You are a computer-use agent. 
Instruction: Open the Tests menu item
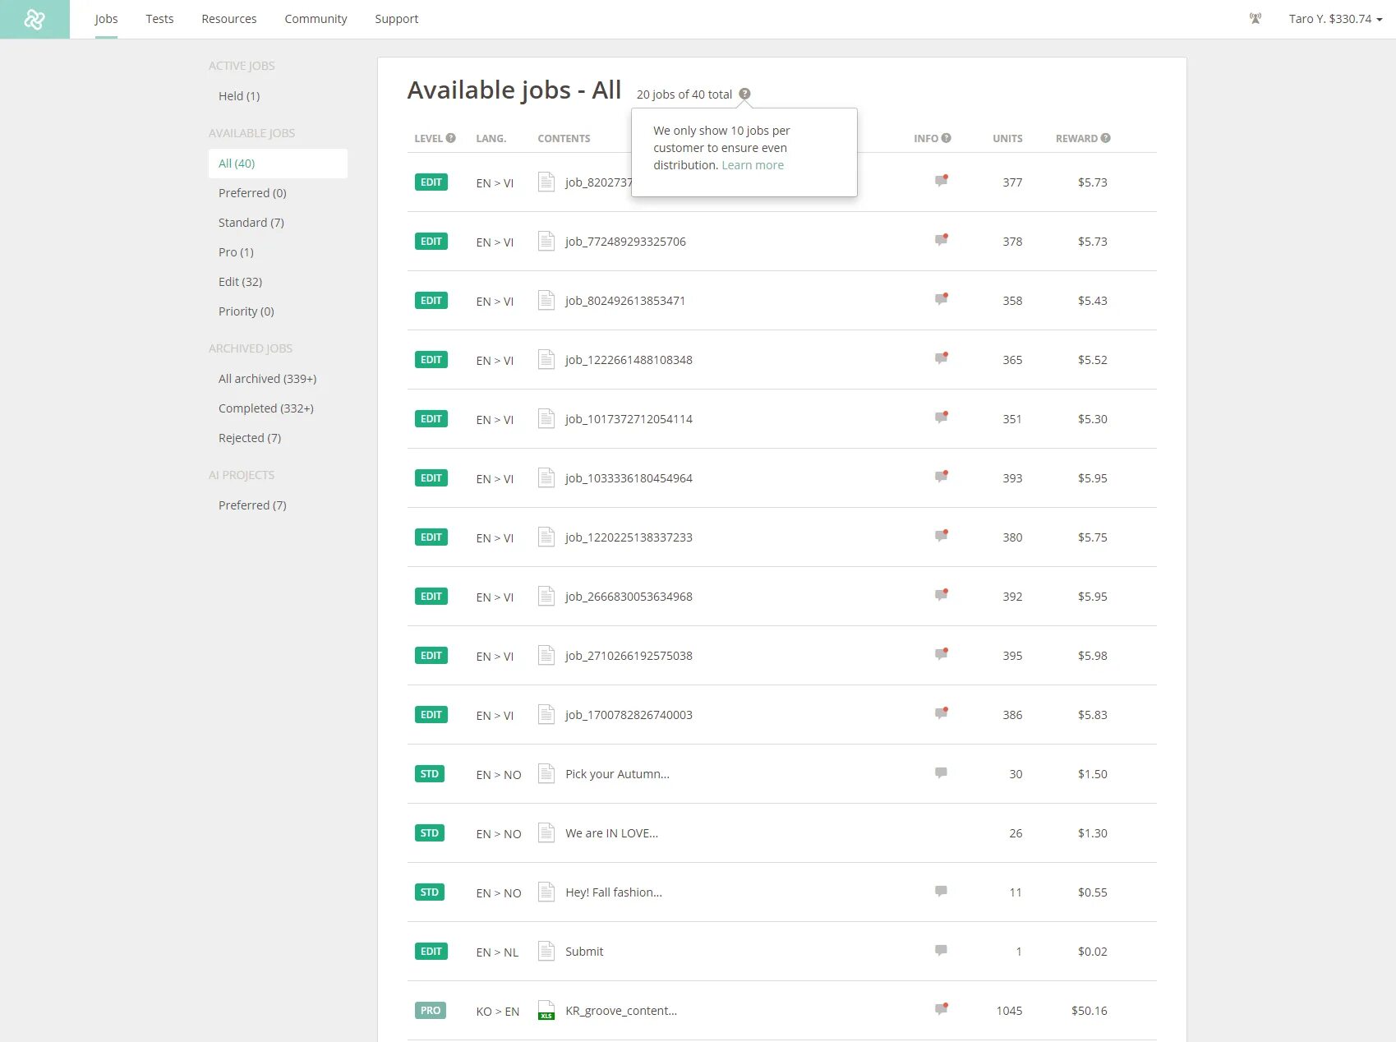(x=159, y=19)
